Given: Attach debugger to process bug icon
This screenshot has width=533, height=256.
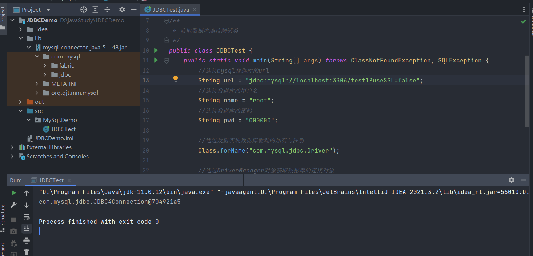Looking at the screenshot, I should (x=13, y=243).
